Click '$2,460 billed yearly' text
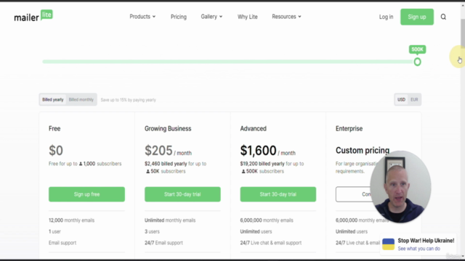Image resolution: width=465 pixels, height=261 pixels. pyautogui.click(x=166, y=164)
